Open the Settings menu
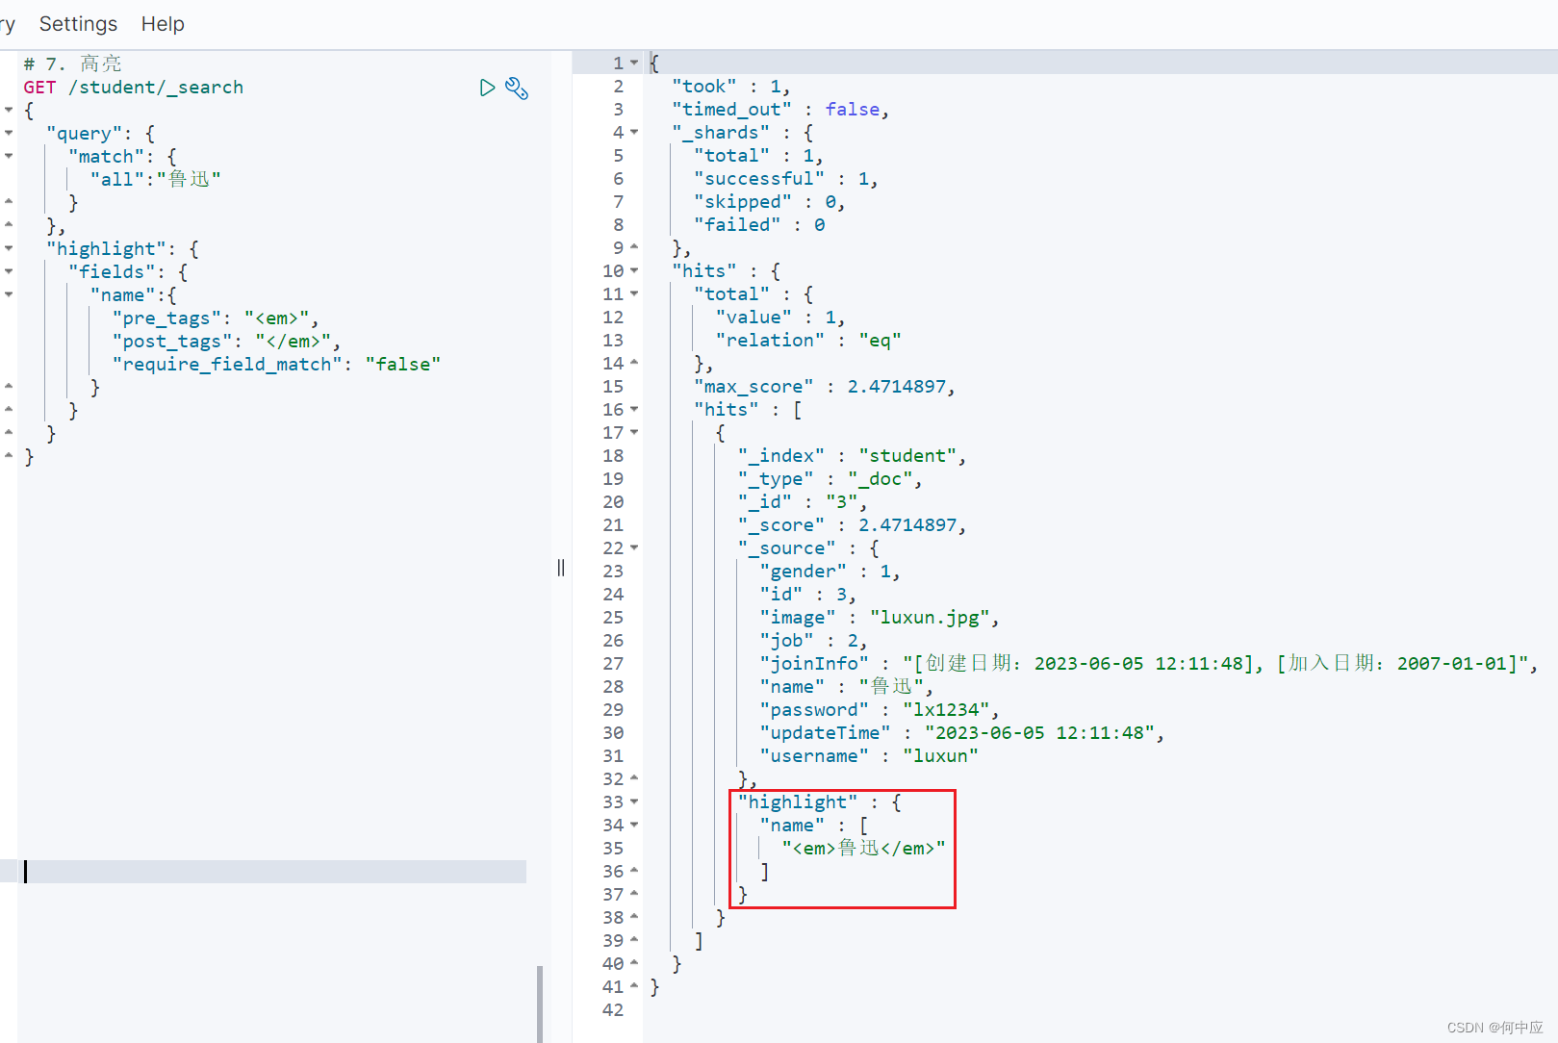The height and width of the screenshot is (1043, 1558). pyautogui.click(x=78, y=24)
